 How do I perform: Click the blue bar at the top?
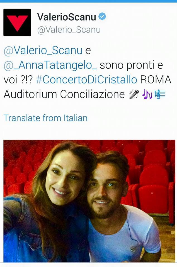[x=88, y=1]
